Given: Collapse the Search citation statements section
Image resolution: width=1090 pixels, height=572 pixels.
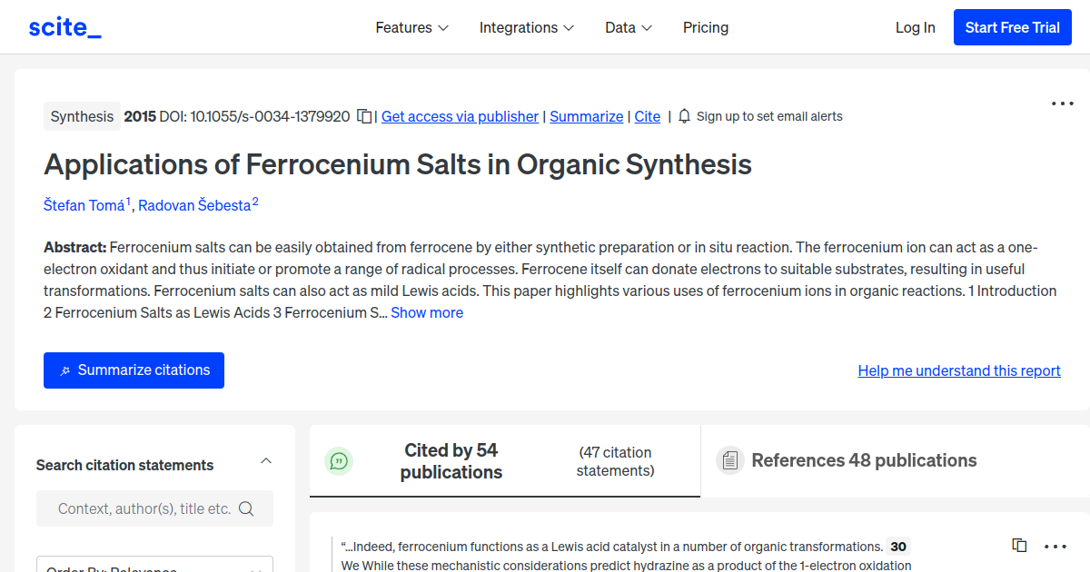Looking at the screenshot, I should point(266,461).
